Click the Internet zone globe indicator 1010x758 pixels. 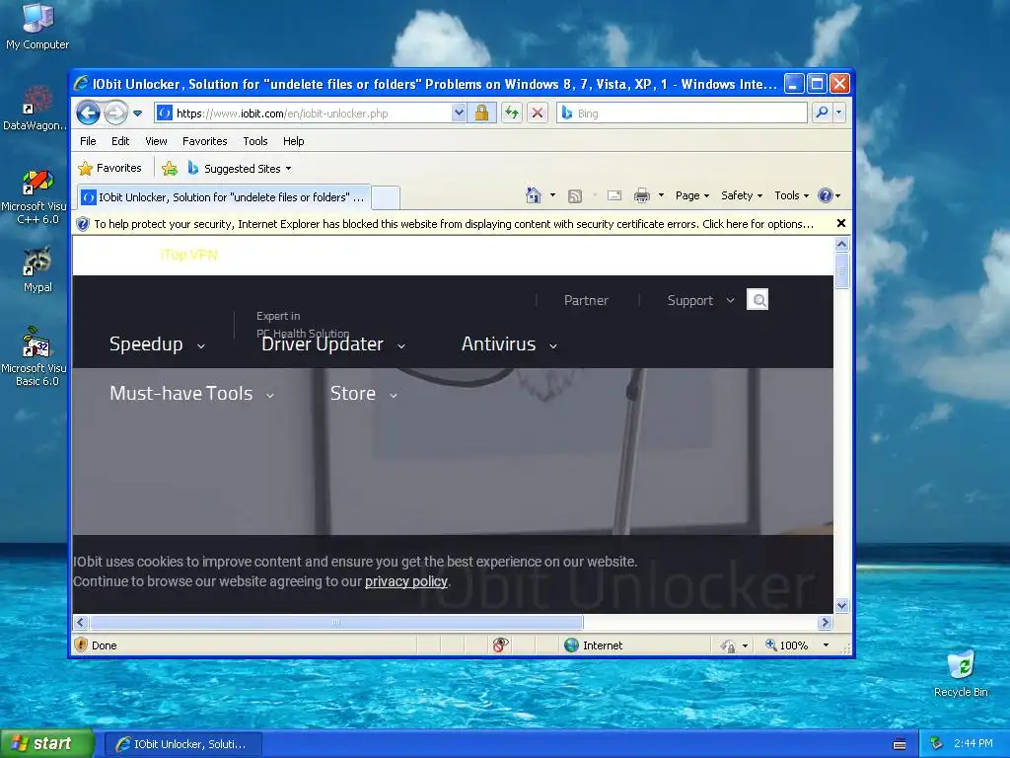(x=593, y=645)
